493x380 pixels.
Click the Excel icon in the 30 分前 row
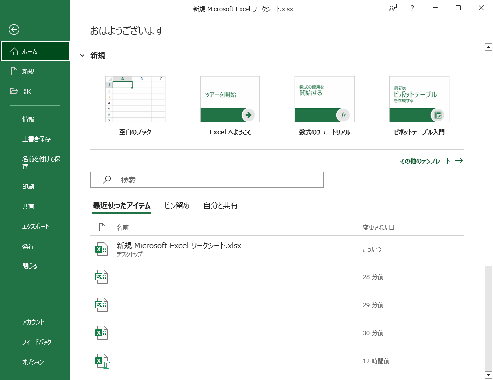click(x=102, y=333)
